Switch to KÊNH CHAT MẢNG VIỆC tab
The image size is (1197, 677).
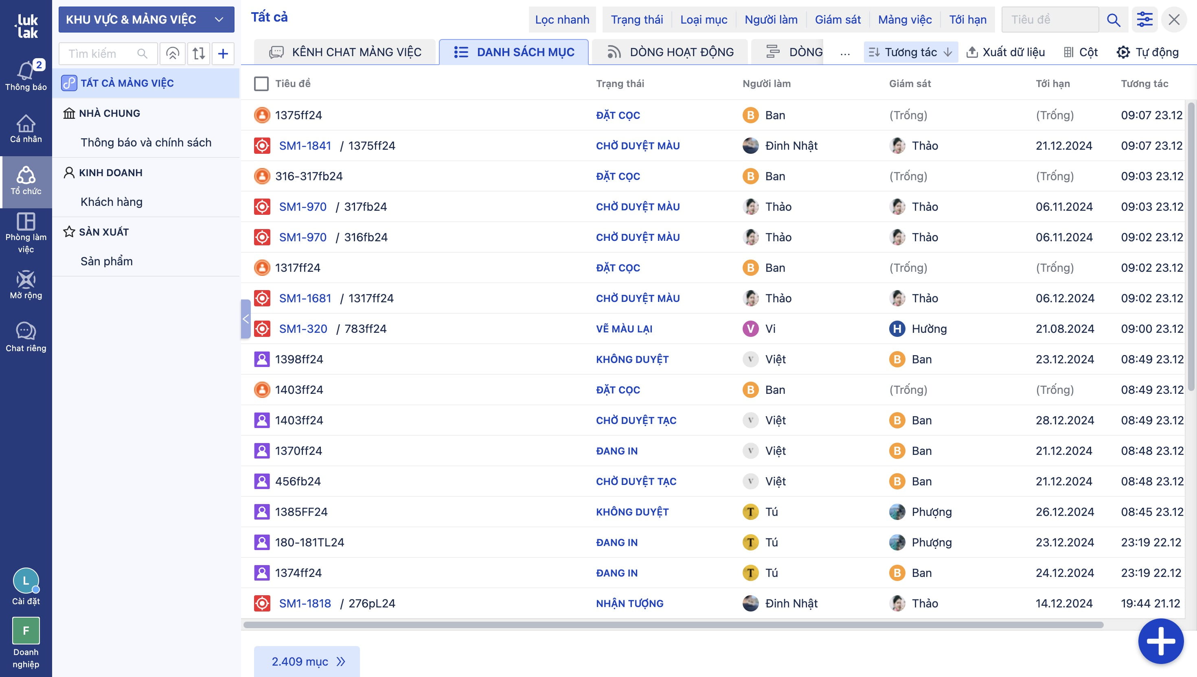click(x=345, y=52)
